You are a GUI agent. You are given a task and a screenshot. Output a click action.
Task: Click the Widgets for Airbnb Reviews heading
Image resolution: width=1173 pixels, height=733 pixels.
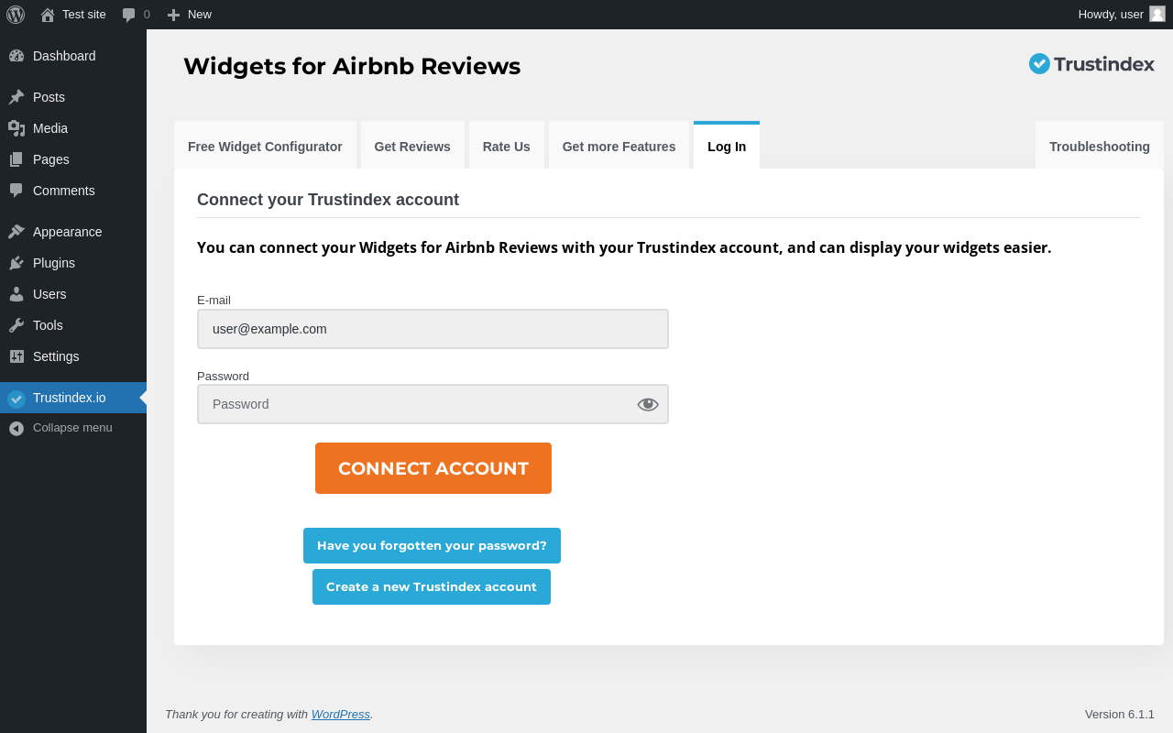[x=352, y=66]
